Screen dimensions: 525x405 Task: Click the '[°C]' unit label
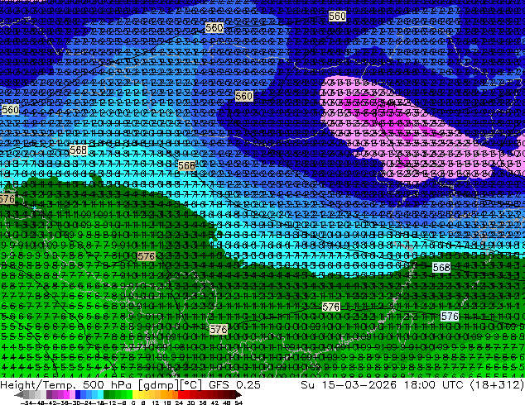pyautogui.click(x=191, y=385)
